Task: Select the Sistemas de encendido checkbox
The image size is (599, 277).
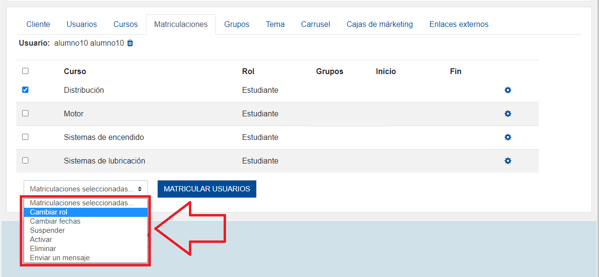Action: tap(26, 137)
